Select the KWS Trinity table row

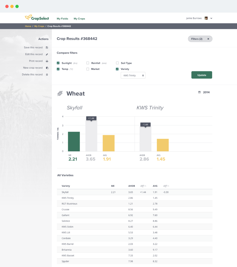135,198
